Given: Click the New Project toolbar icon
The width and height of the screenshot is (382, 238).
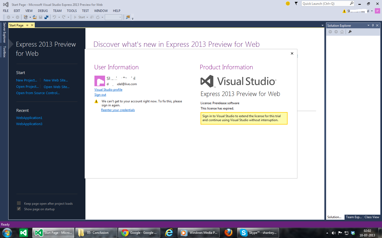Looking at the screenshot, I should click(x=25, y=17).
